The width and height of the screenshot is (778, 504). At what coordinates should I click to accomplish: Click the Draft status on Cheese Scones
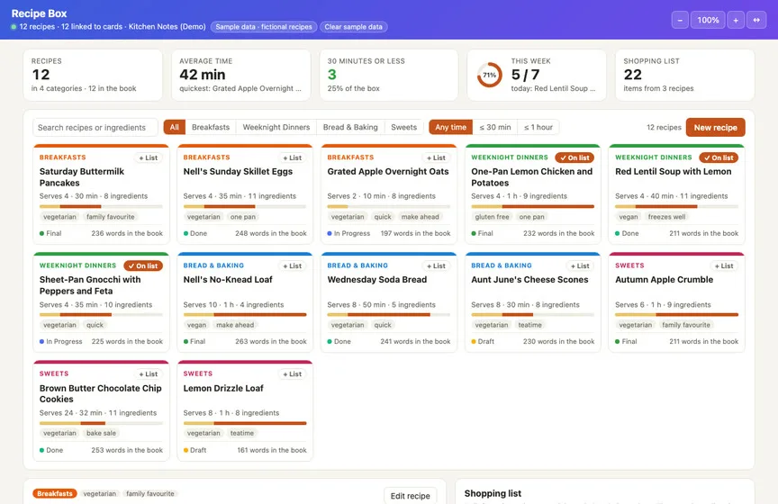coord(483,341)
